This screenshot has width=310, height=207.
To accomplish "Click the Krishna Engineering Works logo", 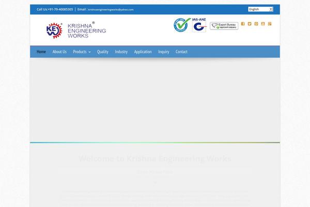I will click(x=76, y=31).
